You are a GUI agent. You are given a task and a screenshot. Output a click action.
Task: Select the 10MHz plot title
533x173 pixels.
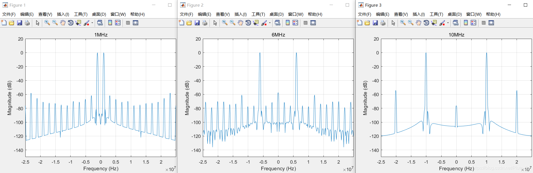457,35
